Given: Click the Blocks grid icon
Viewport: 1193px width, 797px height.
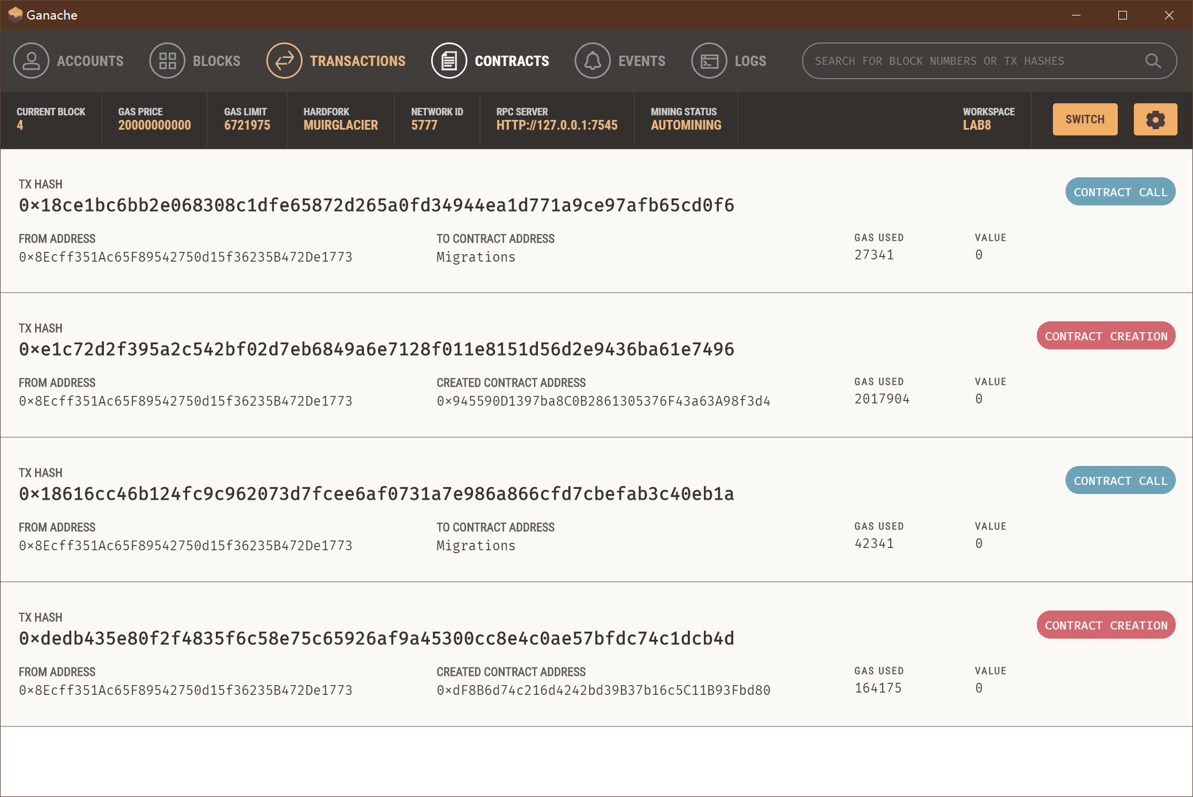Looking at the screenshot, I should click(x=167, y=61).
